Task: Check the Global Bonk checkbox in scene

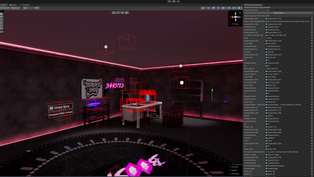Action: coord(51,108)
